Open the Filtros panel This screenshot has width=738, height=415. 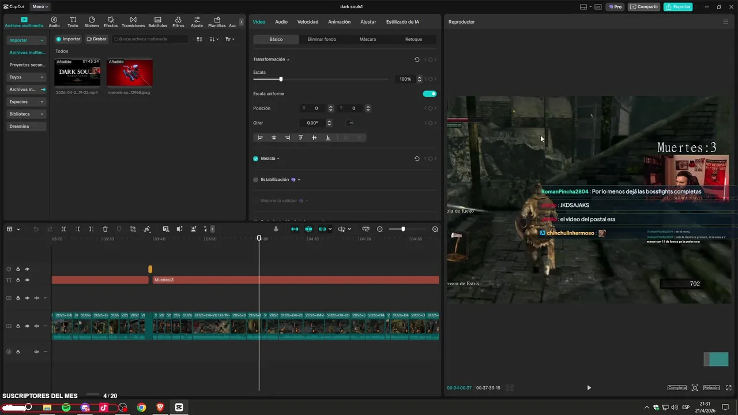pyautogui.click(x=178, y=22)
